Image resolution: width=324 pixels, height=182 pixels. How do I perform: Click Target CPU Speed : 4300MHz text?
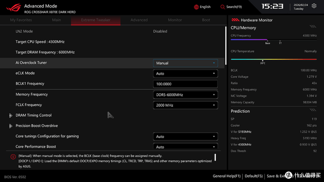tap(40, 42)
